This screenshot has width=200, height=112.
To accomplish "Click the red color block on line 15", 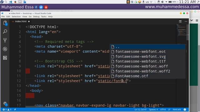I will point(30,96).
